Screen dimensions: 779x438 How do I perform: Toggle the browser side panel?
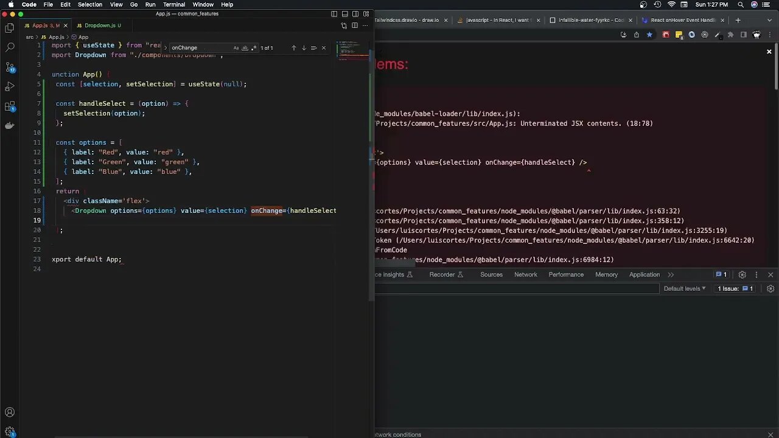(x=743, y=35)
